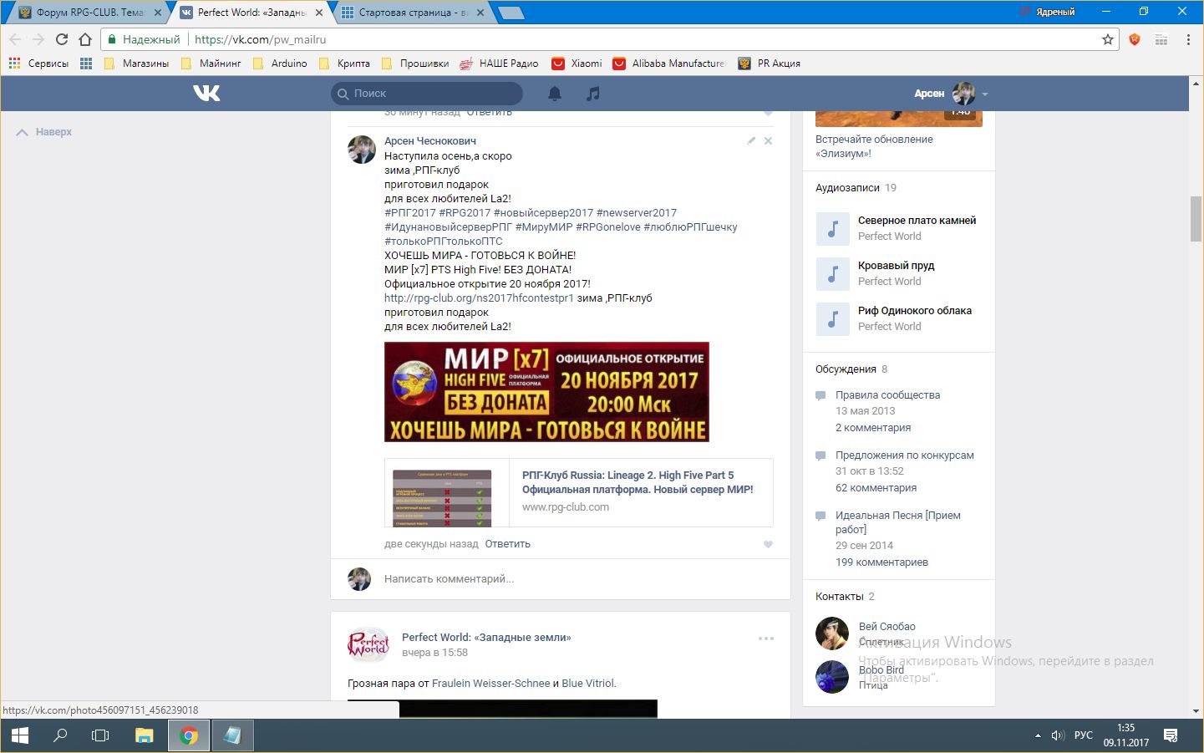
Task: Open the Alibaba Manufacturer bookmark
Action: click(669, 64)
